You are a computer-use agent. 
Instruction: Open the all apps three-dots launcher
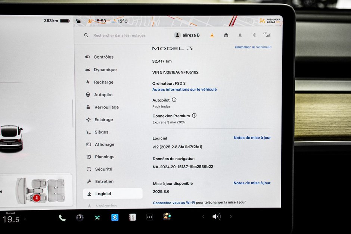pyautogui.click(x=149, y=217)
